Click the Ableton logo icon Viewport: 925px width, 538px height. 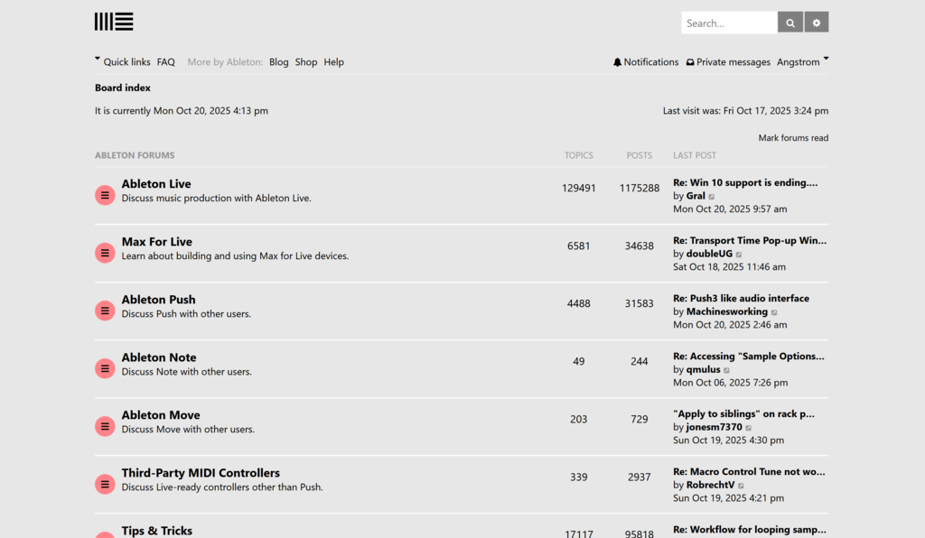(x=114, y=22)
